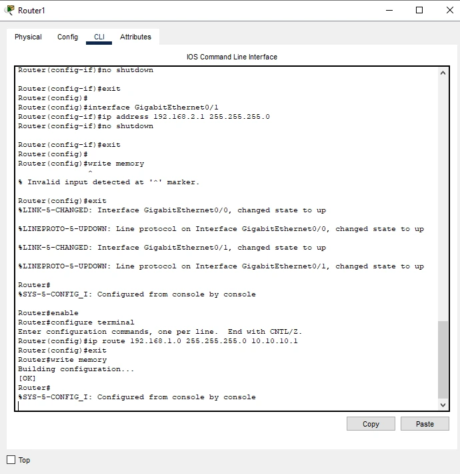Click the blank CLI input line at bottom
This screenshot has height=474, width=460.
pos(228,407)
